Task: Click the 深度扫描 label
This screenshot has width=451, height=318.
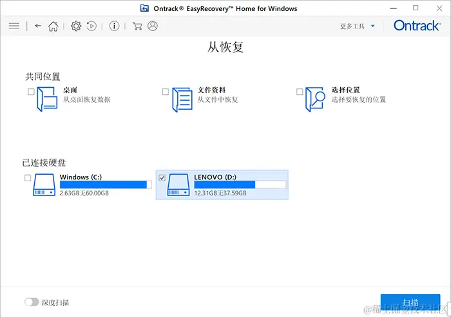Action: 55,303
